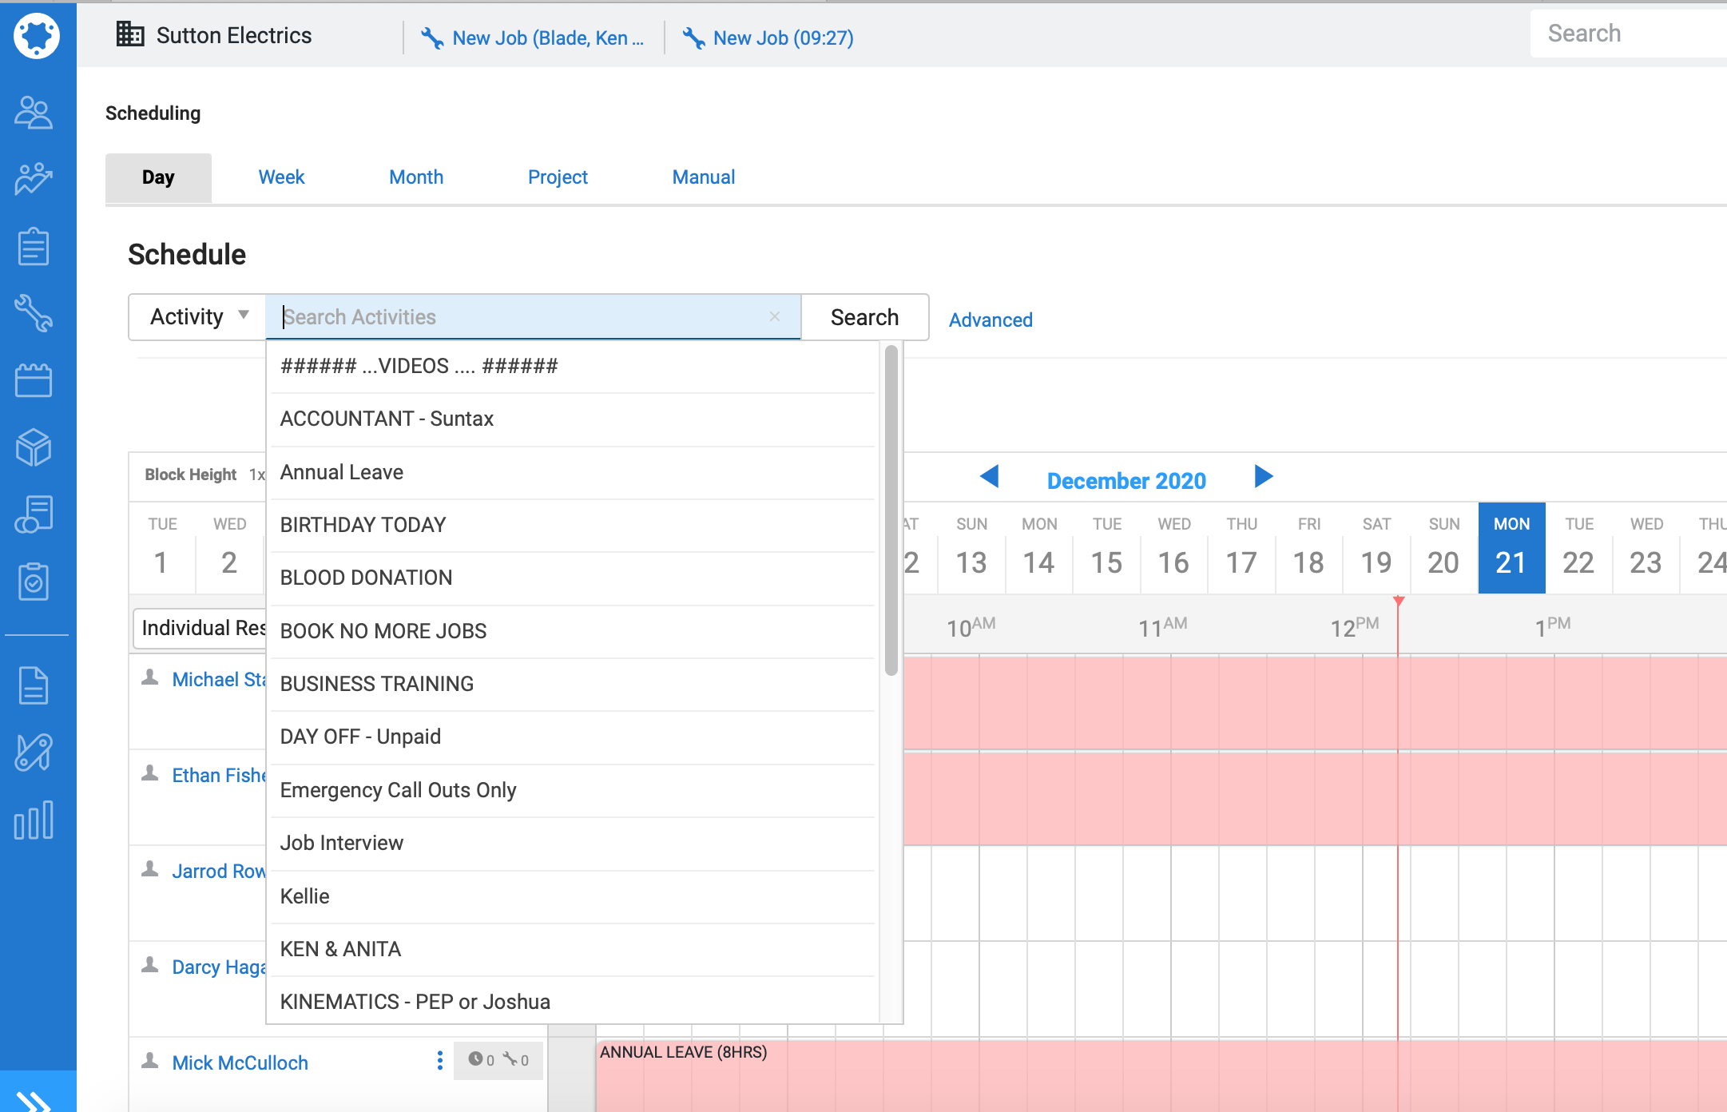Image resolution: width=1727 pixels, height=1112 pixels.
Task: Switch to the Week tab
Action: (x=281, y=177)
